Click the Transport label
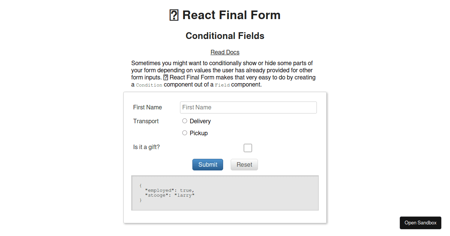Image resolution: width=450 pixels, height=236 pixels. 146,121
